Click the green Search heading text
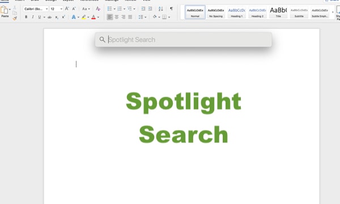The height and width of the screenshot is (204, 340). pyautogui.click(x=184, y=134)
